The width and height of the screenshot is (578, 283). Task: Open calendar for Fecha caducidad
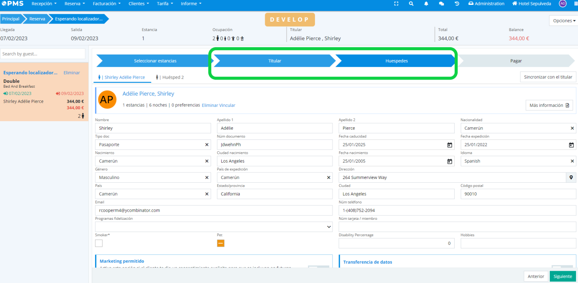(449, 145)
